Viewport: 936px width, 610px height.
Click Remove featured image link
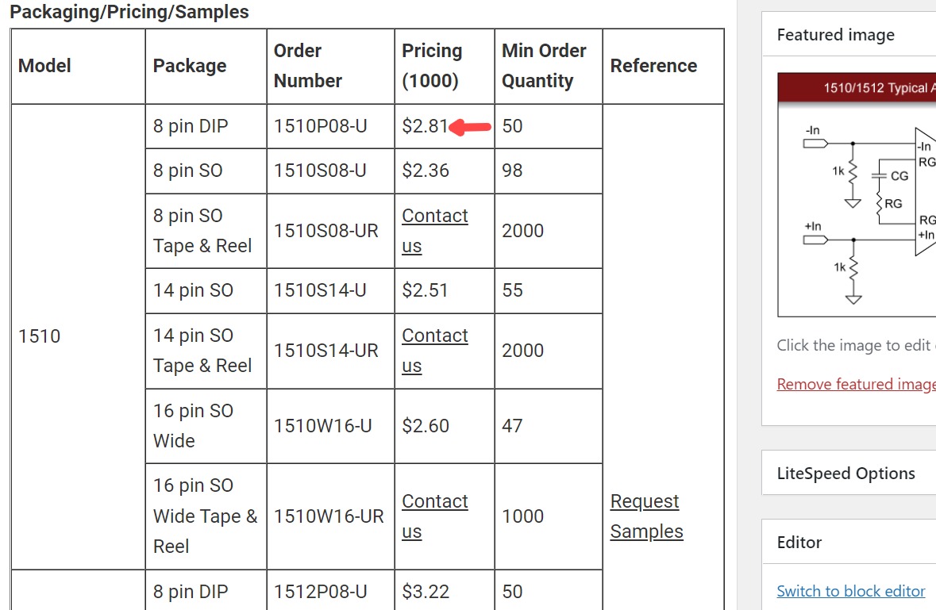[856, 384]
